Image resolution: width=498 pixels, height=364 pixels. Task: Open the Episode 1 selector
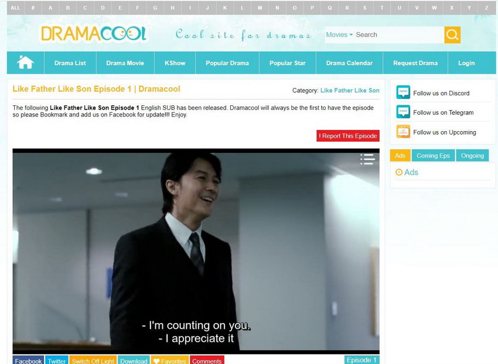click(361, 360)
